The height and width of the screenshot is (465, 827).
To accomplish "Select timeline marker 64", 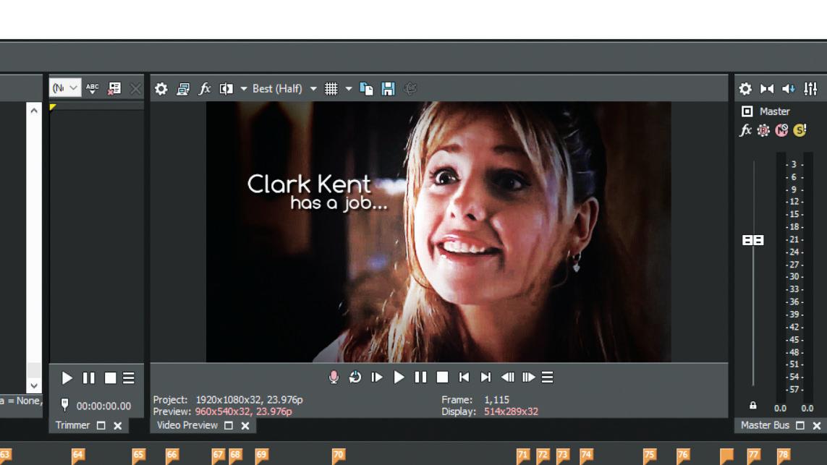I will click(x=77, y=456).
